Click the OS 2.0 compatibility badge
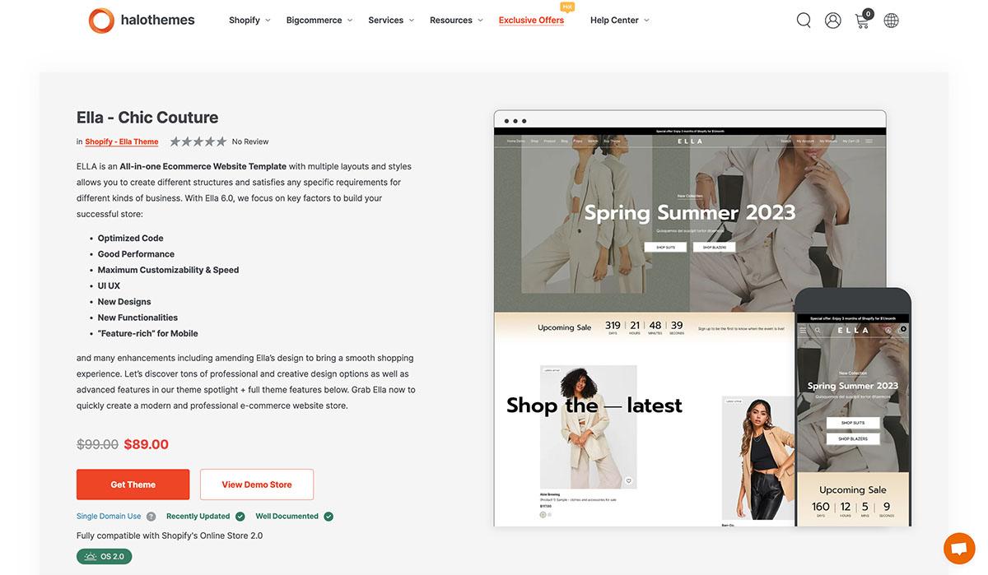 pyautogui.click(x=104, y=555)
